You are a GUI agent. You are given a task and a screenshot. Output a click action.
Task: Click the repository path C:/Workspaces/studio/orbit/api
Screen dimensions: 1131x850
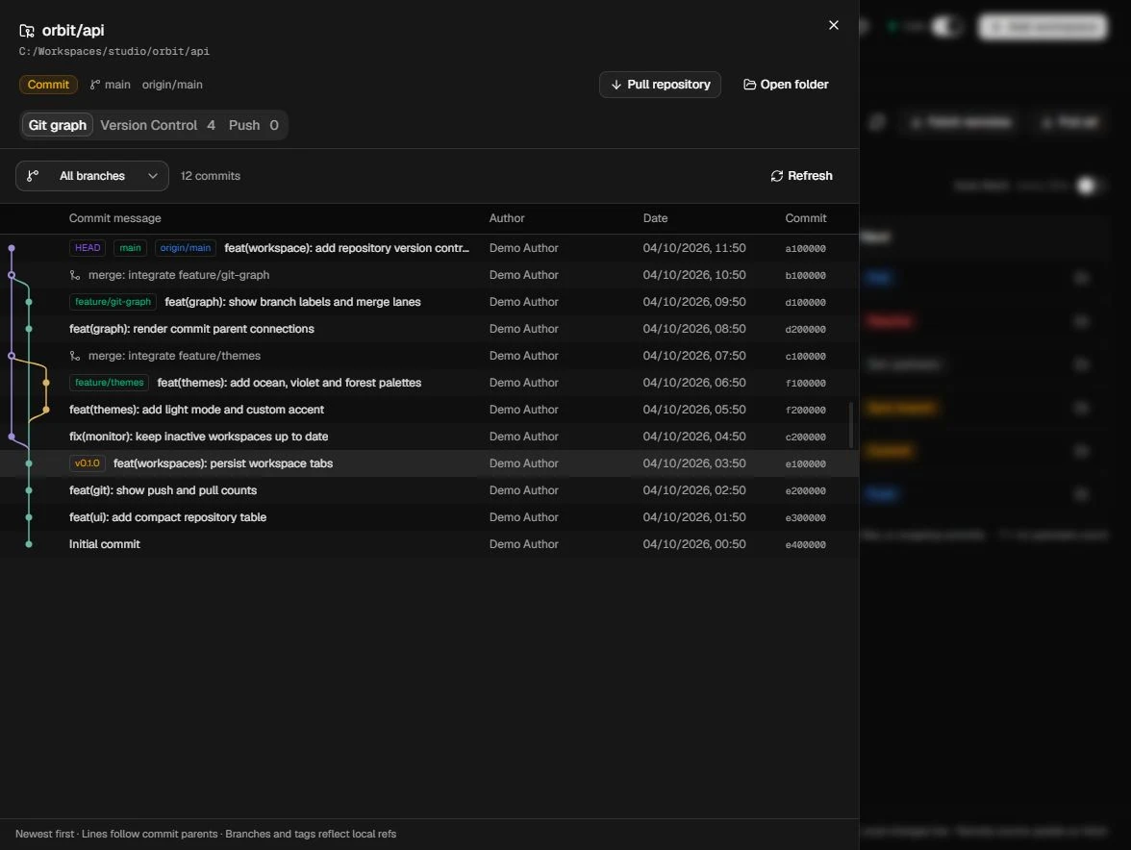[x=113, y=52]
